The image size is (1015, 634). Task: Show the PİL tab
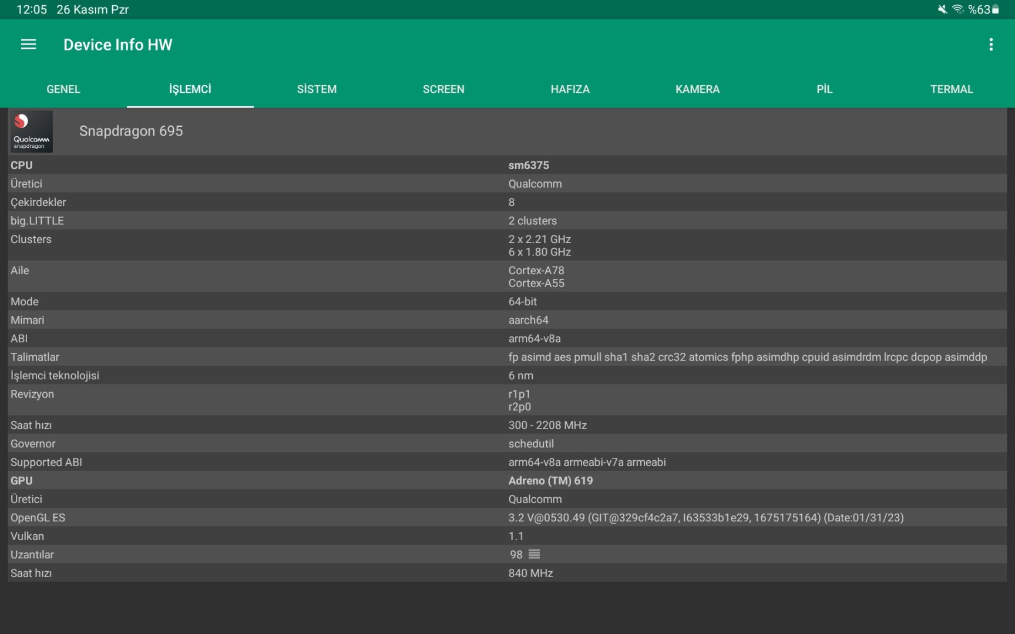click(825, 89)
